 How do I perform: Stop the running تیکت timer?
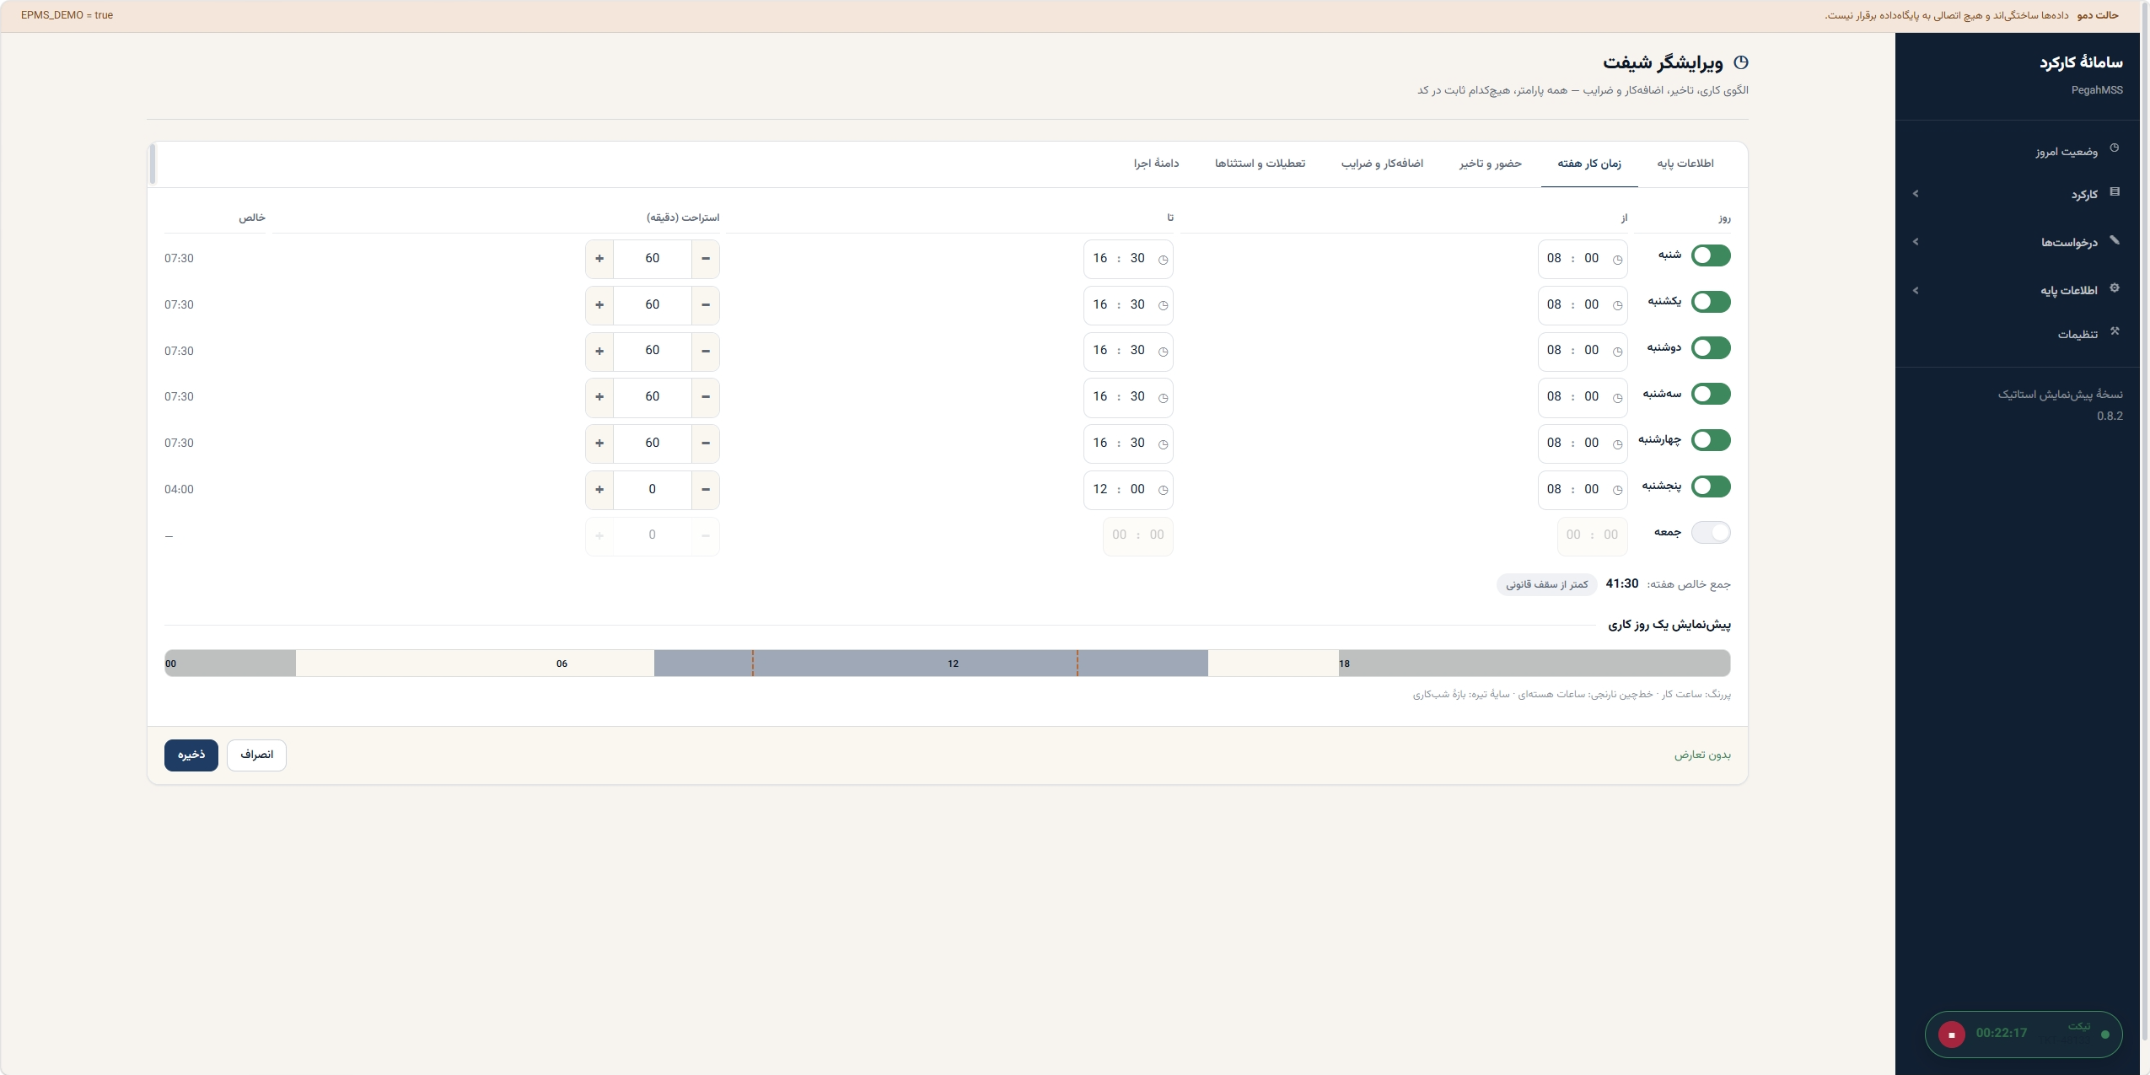click(1951, 1034)
